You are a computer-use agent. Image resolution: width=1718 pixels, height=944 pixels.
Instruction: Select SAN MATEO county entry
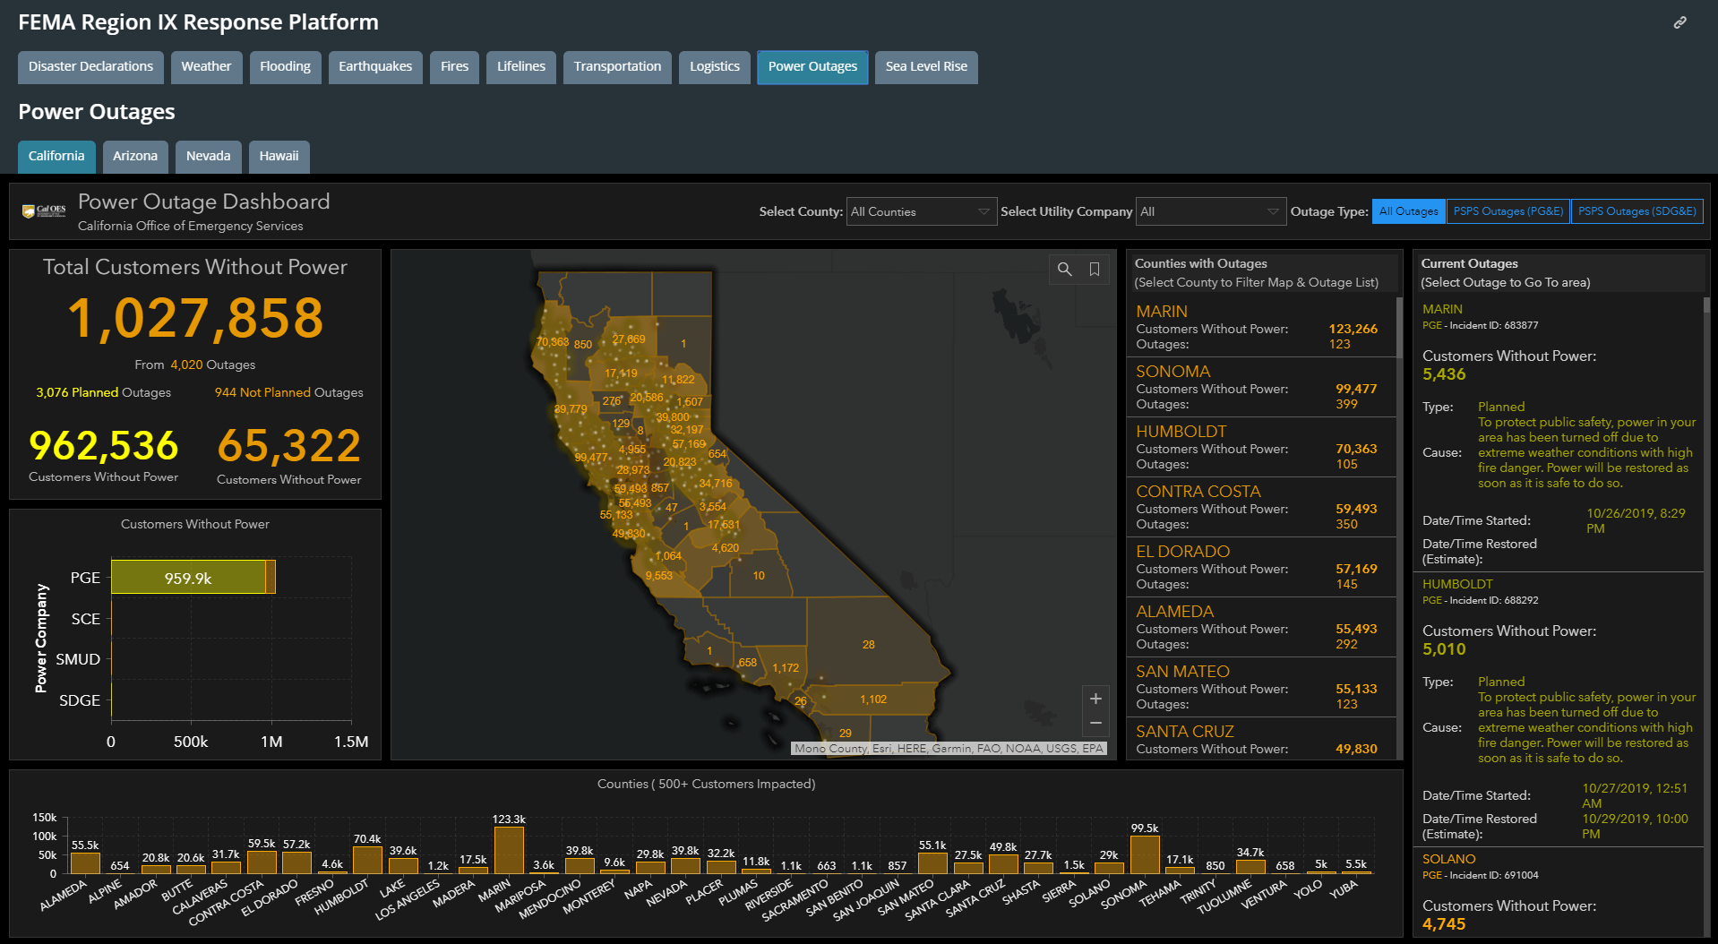tap(1260, 687)
